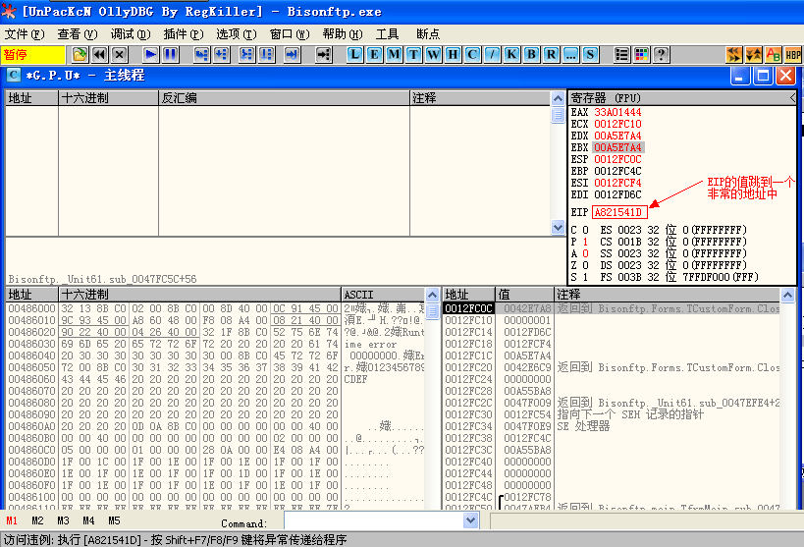The width and height of the screenshot is (804, 547).
Task: Click the registers pane left chevron
Action: [793, 98]
